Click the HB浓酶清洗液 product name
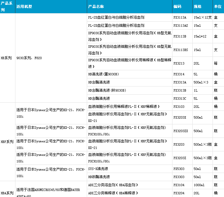Image resolution: width=224 pixels, height=197 pixels. (x=99, y=177)
